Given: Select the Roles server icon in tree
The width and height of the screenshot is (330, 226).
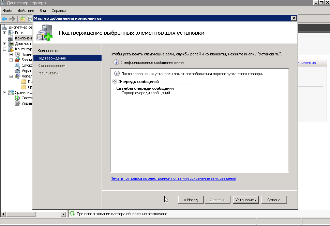Looking at the screenshot, I should pos(11,33).
